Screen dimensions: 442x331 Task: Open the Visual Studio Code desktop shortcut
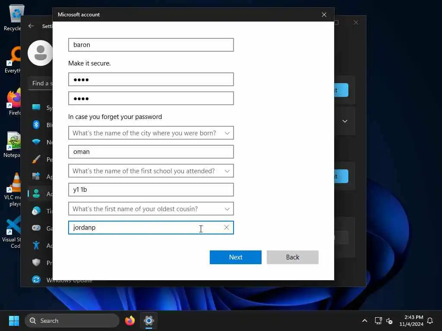pos(13,231)
